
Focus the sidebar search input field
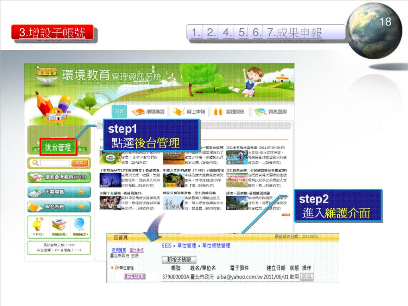coord(55,163)
